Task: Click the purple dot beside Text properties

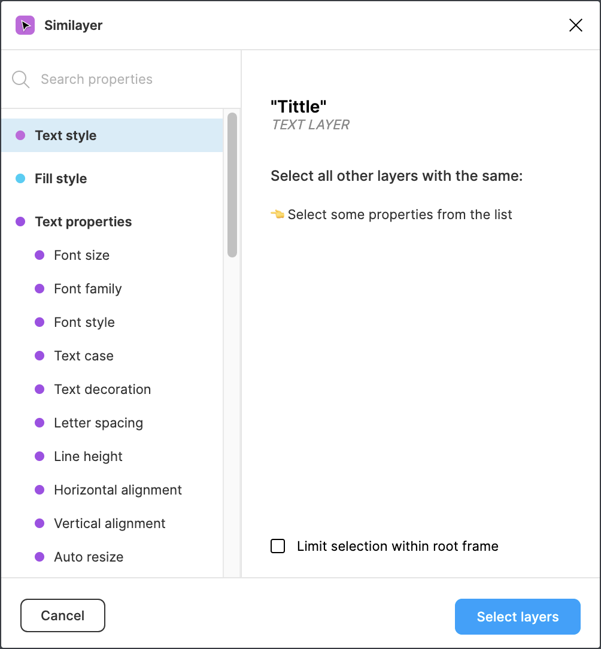Action: [20, 222]
